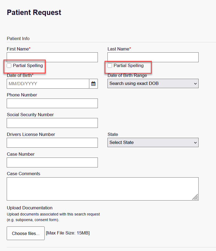Screen dimensions: 216x251
Task: Click inside the Case Comments text area
Action: point(103,189)
